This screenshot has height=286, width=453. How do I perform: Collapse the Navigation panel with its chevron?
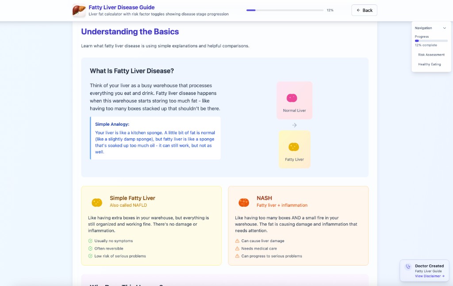(445, 27)
